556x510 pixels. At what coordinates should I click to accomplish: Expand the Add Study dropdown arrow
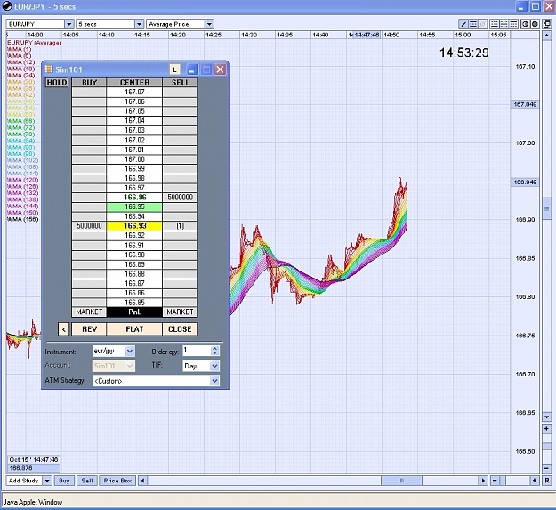point(47,481)
